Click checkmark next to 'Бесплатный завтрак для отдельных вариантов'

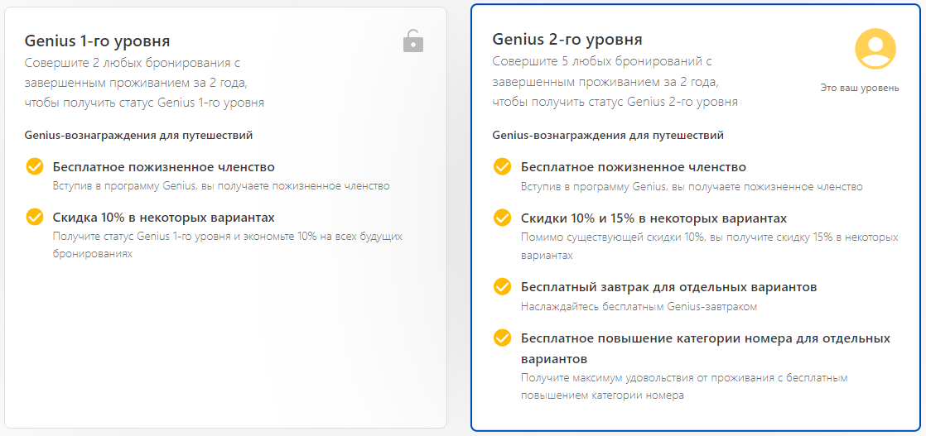(502, 286)
